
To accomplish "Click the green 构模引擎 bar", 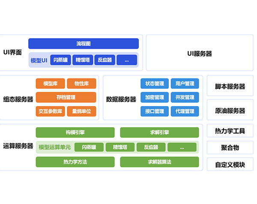I will [75, 132].
